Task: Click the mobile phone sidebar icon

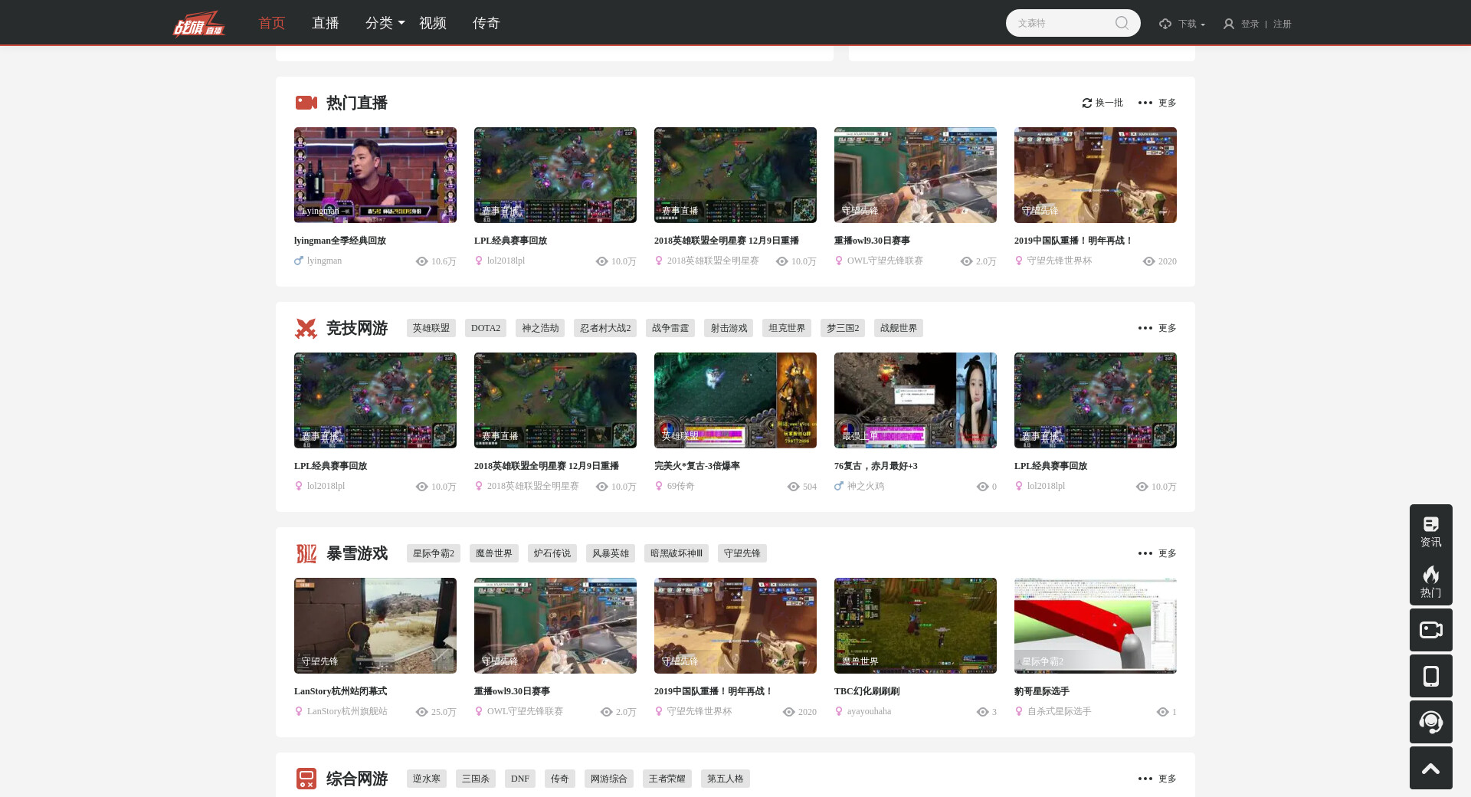Action: tap(1431, 676)
